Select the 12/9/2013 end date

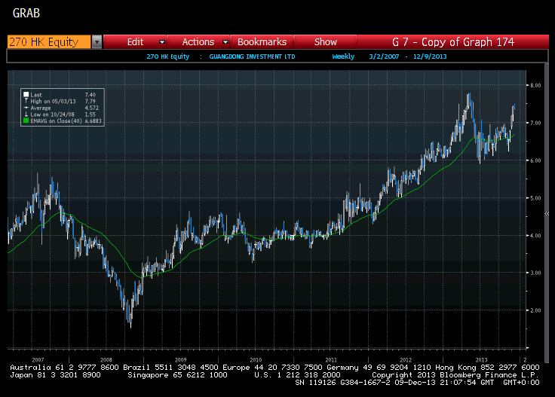[429, 56]
